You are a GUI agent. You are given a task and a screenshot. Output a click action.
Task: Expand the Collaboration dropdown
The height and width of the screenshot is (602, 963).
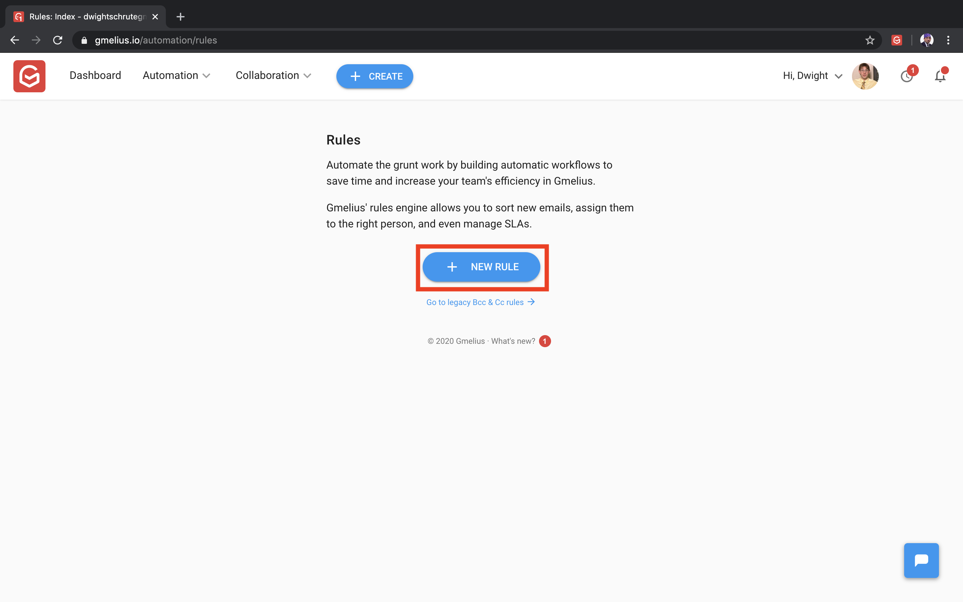click(274, 75)
